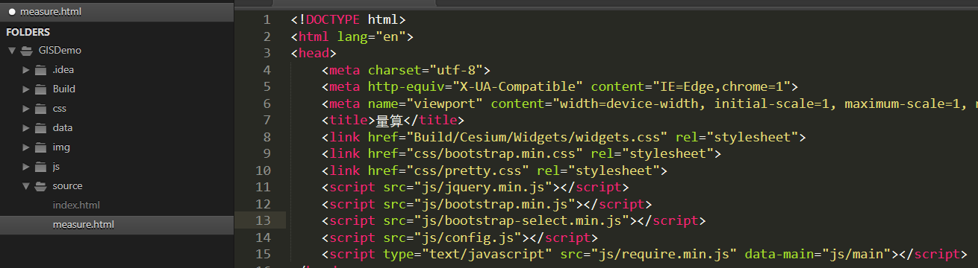The image size is (978, 268).
Task: Switch to the measure.html open file tab
Action: click(116, 12)
